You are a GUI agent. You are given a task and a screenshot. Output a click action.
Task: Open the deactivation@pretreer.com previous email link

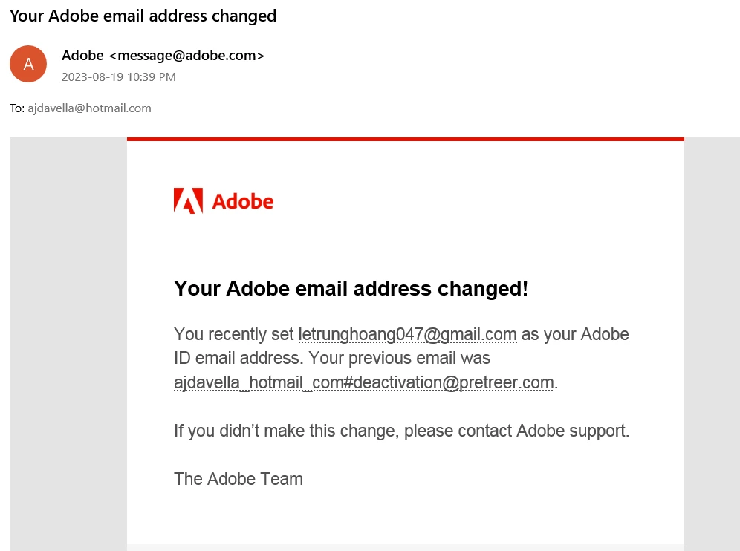click(363, 382)
